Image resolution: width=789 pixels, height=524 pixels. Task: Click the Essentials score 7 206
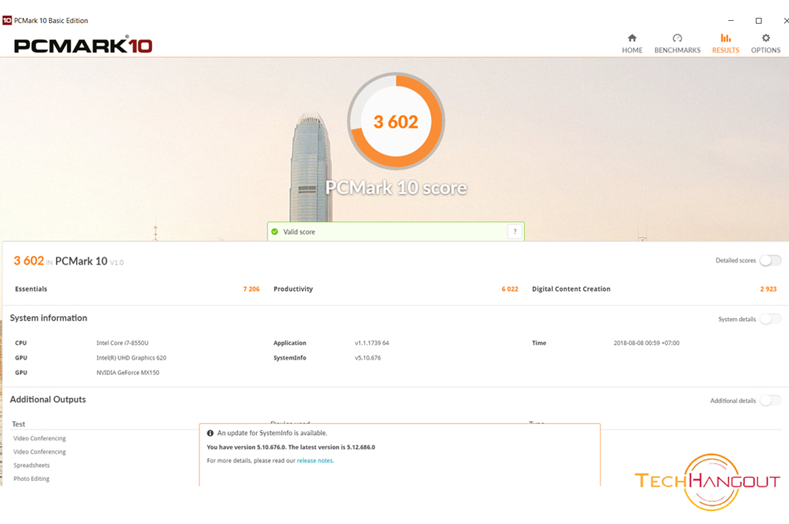(x=251, y=289)
